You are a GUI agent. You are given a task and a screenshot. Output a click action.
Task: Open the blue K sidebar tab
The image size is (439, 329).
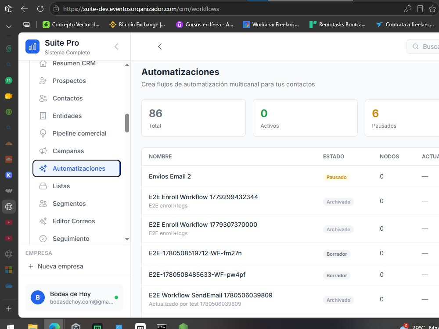coord(9,175)
